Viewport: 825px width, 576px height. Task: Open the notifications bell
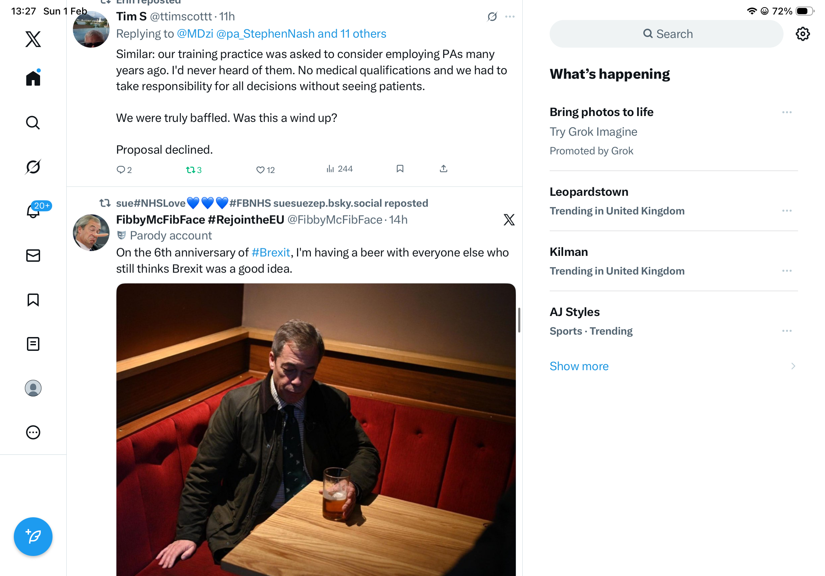click(33, 211)
